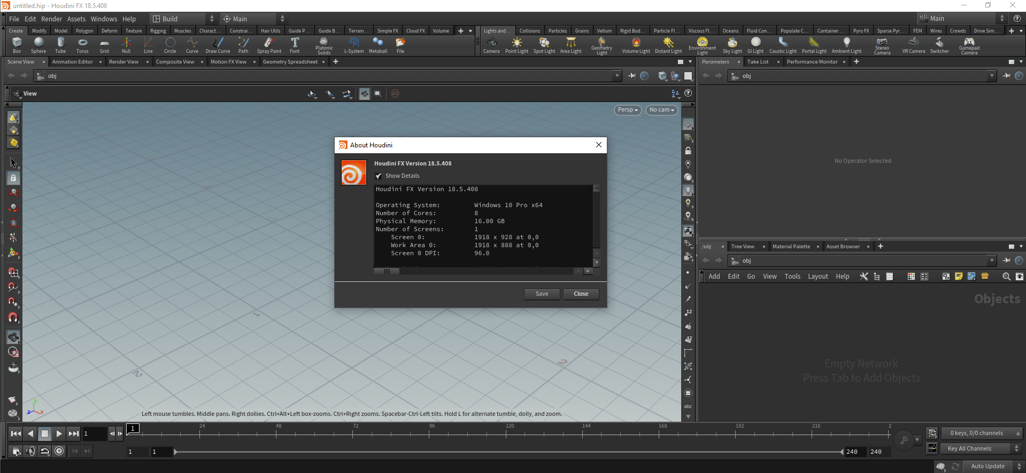Expand the No cam camera dropdown
Image resolution: width=1026 pixels, height=473 pixels.
coord(661,110)
